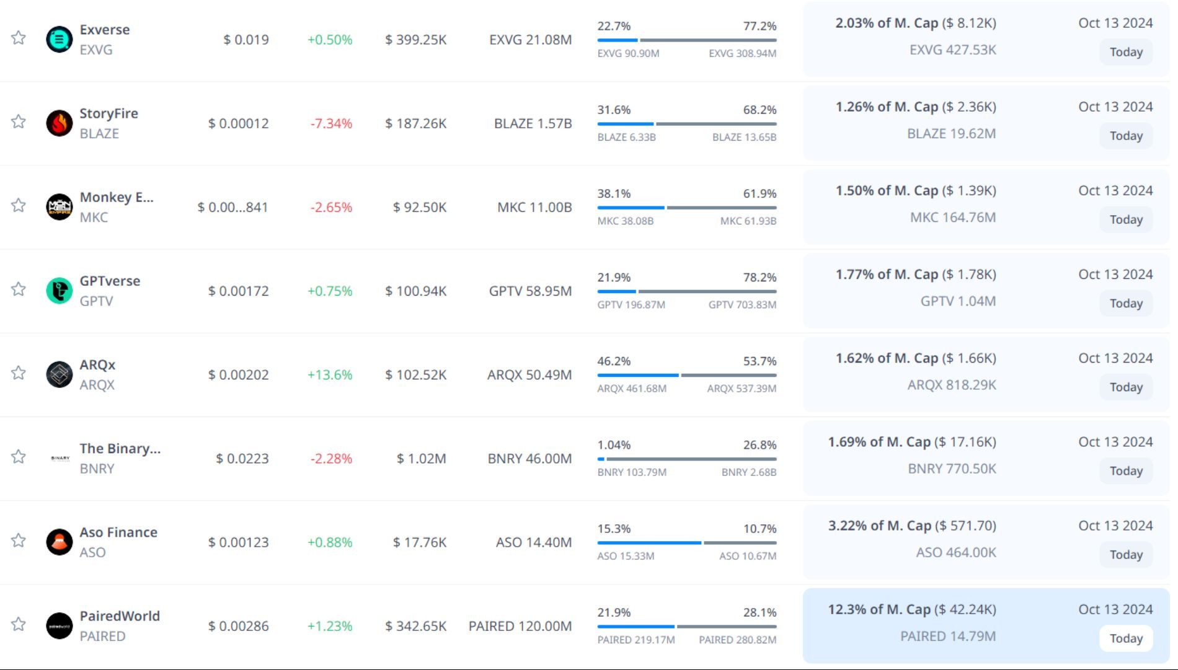This screenshot has height=670, width=1178.
Task: Favorite ARQx using its star
Action: [x=19, y=372]
